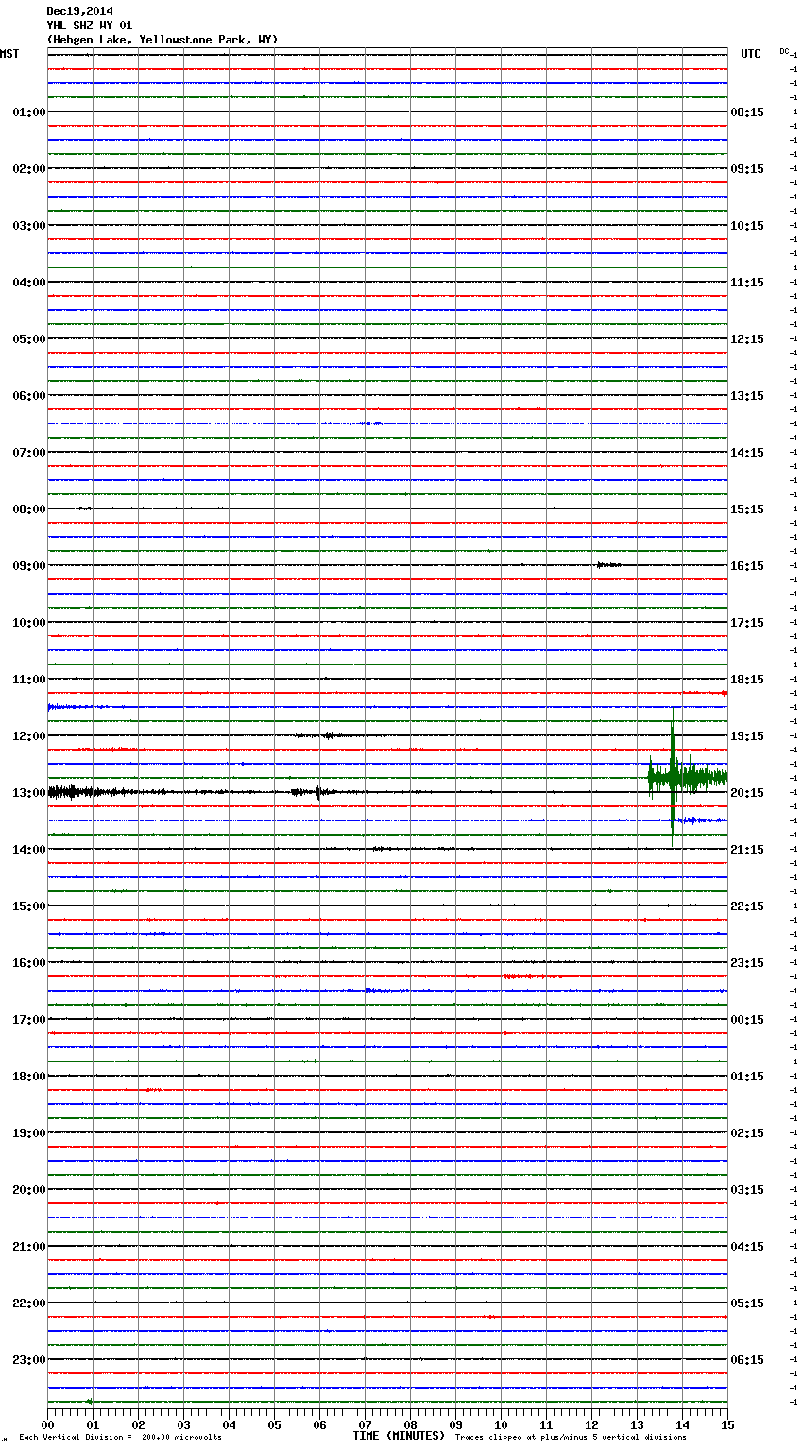The image size is (803, 1450).
Task: Select the '23:00' MST time label
Action: [x=28, y=1360]
